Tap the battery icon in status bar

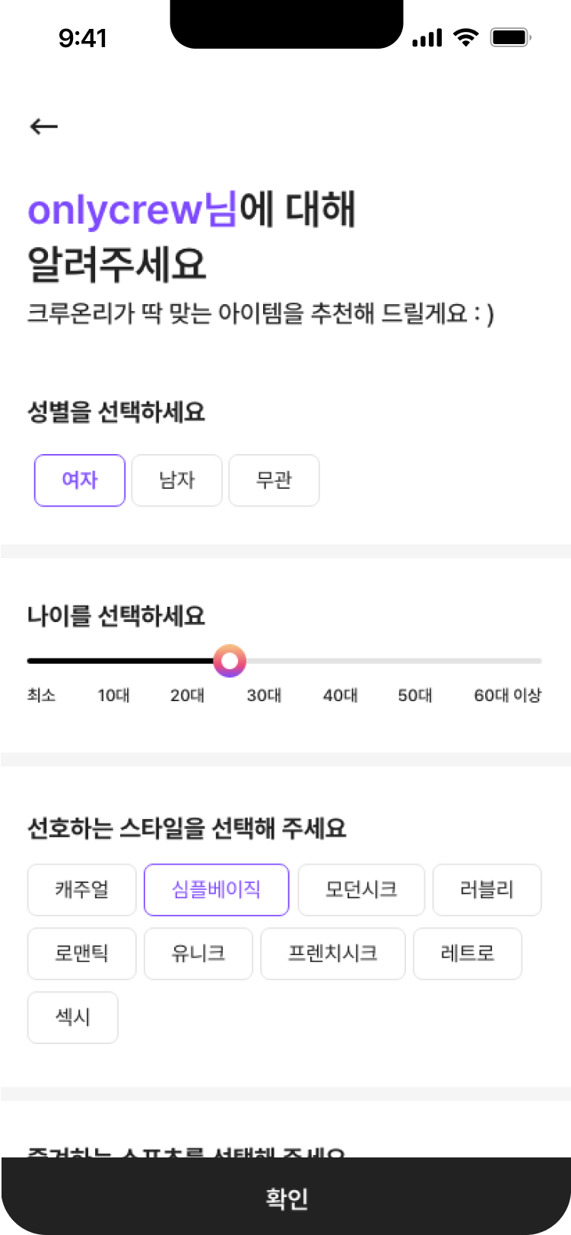coord(509,37)
